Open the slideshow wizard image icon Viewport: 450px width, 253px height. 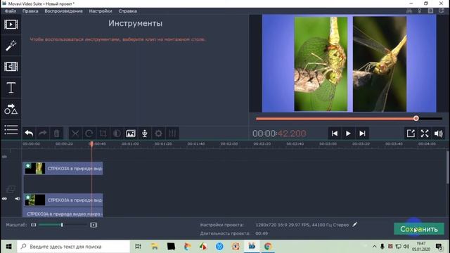[x=131, y=134]
